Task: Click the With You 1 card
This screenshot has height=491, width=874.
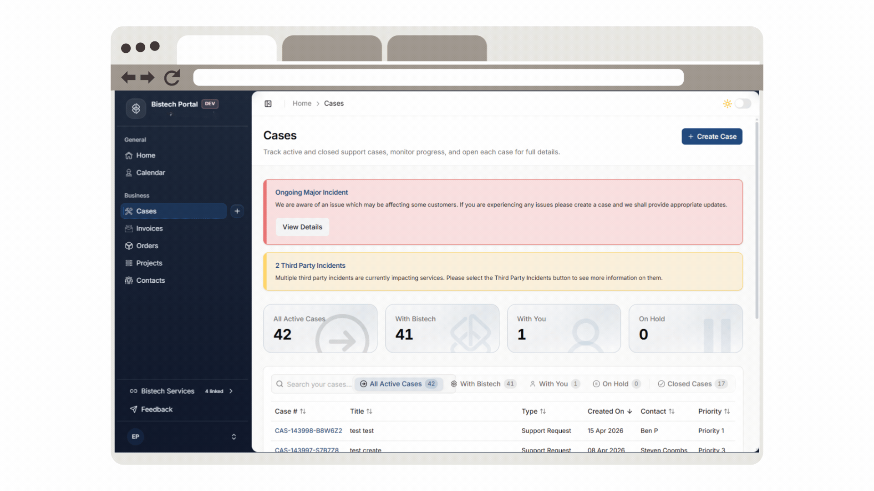Action: (x=564, y=328)
